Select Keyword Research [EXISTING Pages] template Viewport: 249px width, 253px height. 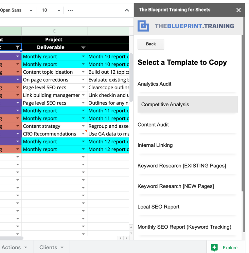[188, 166]
